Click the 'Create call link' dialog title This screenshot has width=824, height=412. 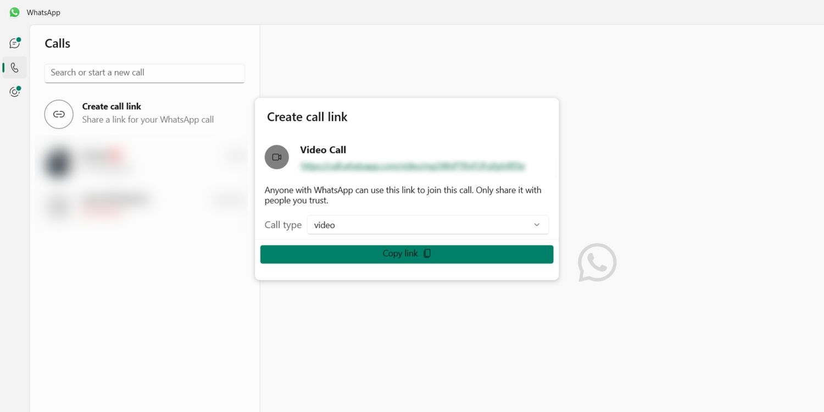click(307, 117)
